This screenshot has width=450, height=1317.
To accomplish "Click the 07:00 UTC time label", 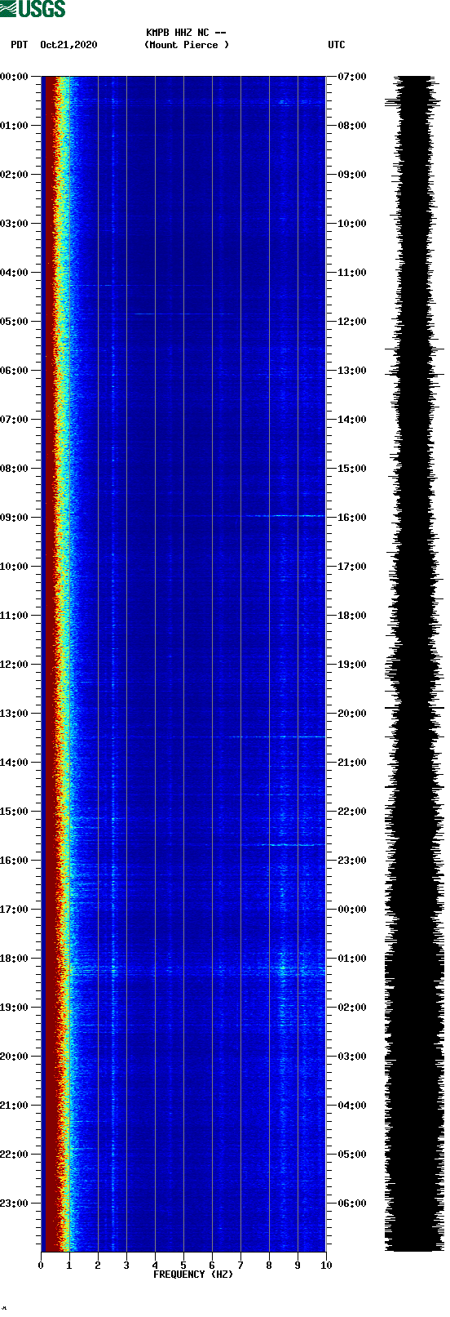I will click(x=352, y=77).
